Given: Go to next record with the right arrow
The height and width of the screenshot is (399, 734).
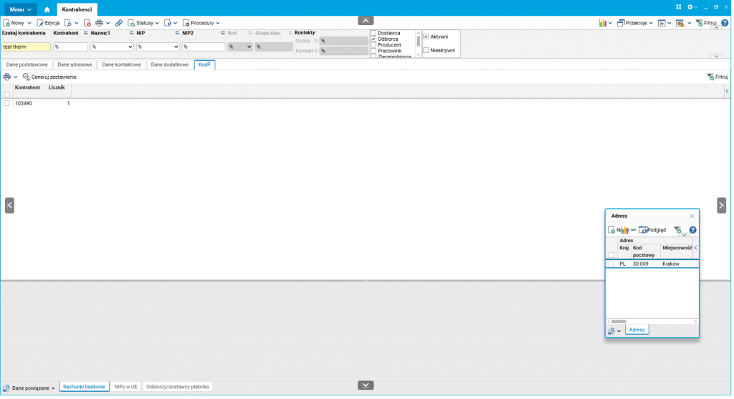Looking at the screenshot, I should coord(721,206).
